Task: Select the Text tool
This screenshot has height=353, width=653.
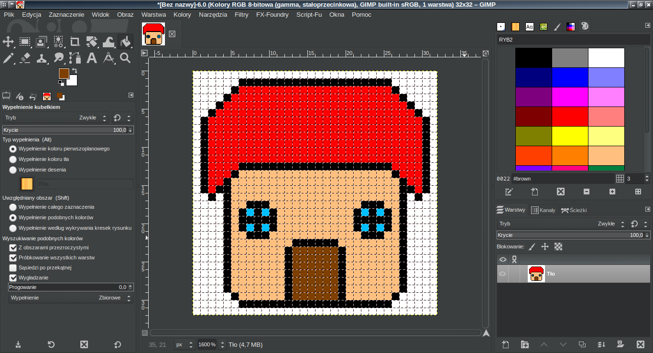Action: [92, 58]
